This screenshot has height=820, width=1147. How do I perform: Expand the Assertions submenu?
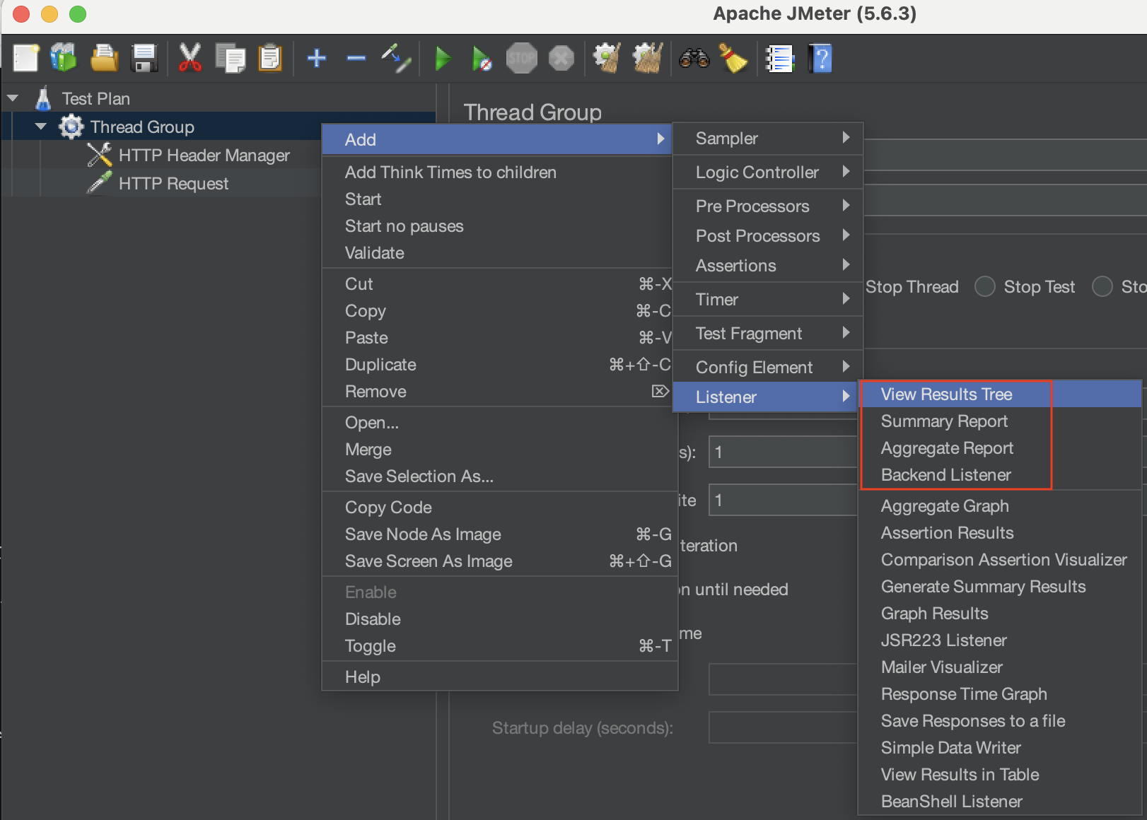click(x=768, y=266)
